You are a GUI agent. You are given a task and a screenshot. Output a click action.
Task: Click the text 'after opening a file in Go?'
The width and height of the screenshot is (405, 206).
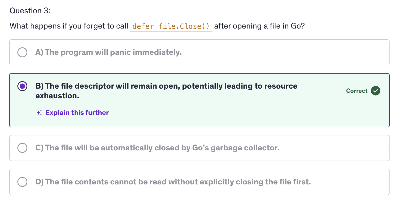259,26
